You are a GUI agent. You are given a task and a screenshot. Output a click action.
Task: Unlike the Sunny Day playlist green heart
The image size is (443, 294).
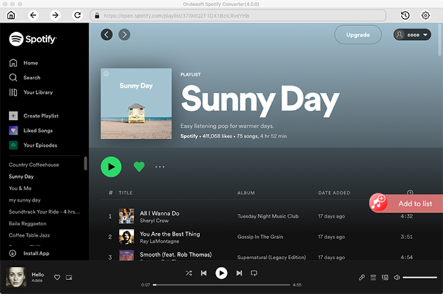click(139, 167)
